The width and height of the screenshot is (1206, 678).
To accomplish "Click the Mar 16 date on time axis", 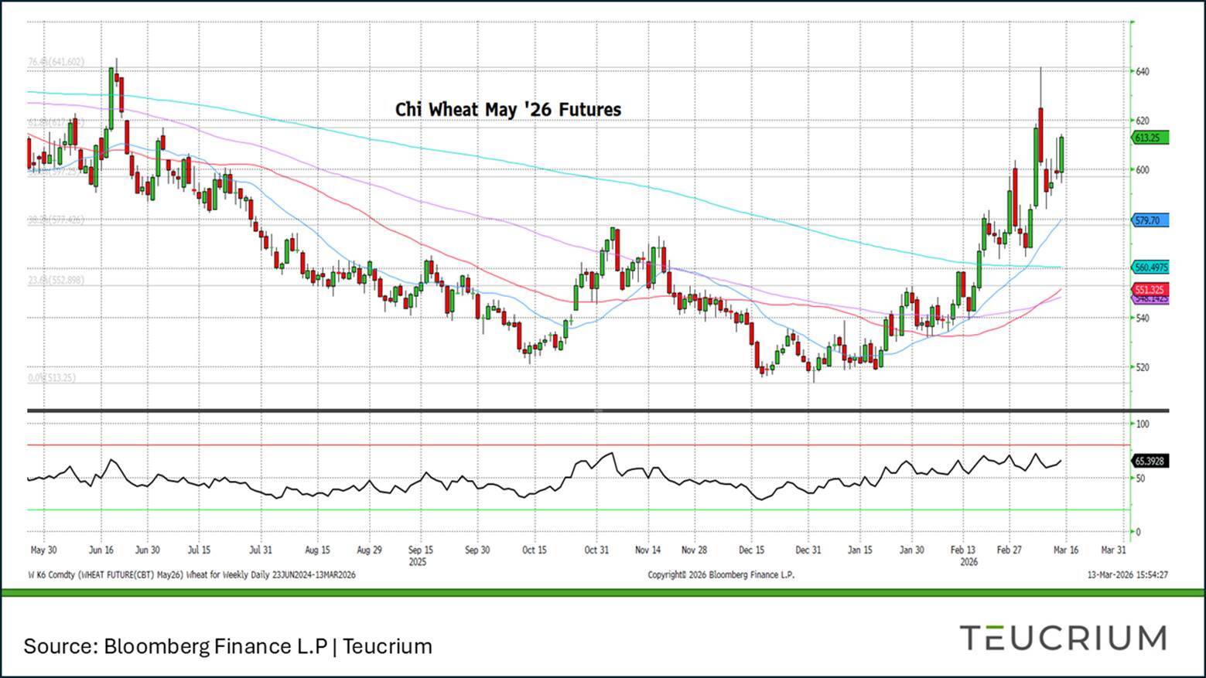I will 1066,550.
